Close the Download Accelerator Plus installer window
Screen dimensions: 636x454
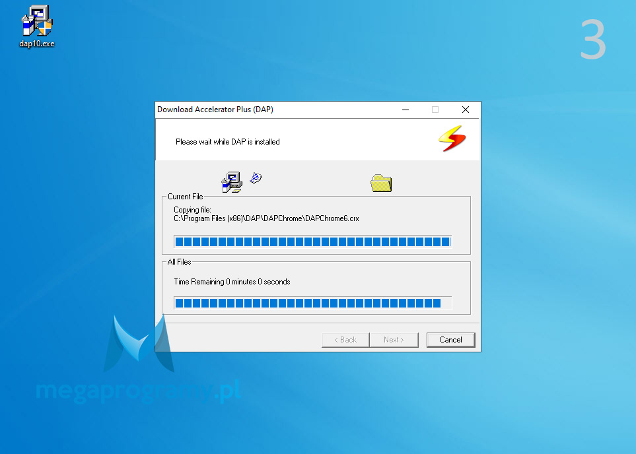[x=466, y=110]
